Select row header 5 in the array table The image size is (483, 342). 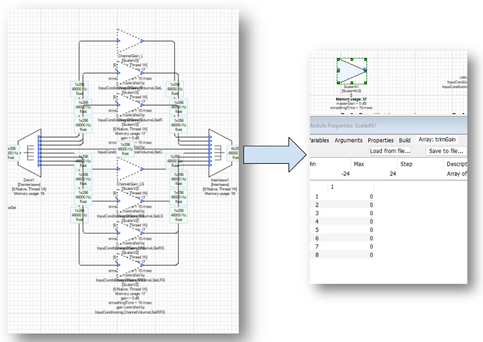click(x=317, y=230)
